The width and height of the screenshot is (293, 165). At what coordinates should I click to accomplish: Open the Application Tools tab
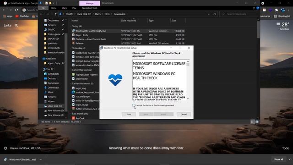click(90, 8)
